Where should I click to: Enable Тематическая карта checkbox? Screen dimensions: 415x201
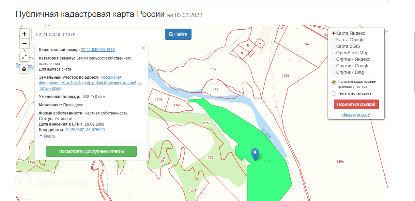click(x=333, y=94)
